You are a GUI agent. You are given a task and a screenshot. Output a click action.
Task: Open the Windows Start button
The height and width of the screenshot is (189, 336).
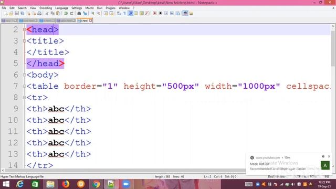[6, 184]
